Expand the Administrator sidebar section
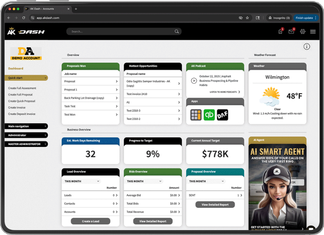Image resolution: width=324 pixels, height=235 pixels. 27,135
